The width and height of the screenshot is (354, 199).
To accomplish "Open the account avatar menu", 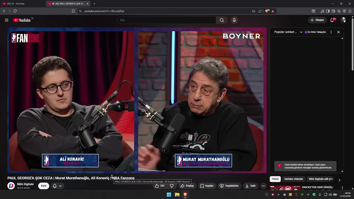I will 343,20.
